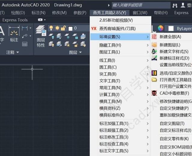Open the linear dimension dropdown arrow
Image resolution: width=192 pixels, height=156 pixels.
click(x=30, y=28)
